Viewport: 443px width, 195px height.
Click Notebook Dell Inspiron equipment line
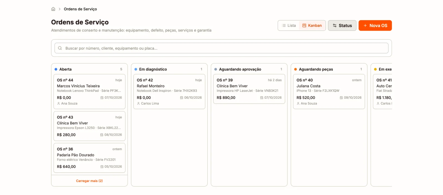[x=167, y=91]
